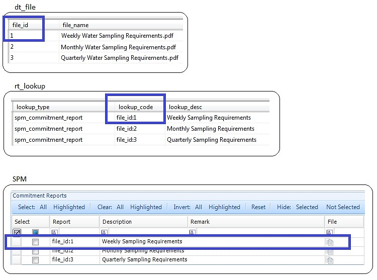Click Weekly Sampling Requirements in rt_lookup
377x280 pixels.
(x=209, y=118)
